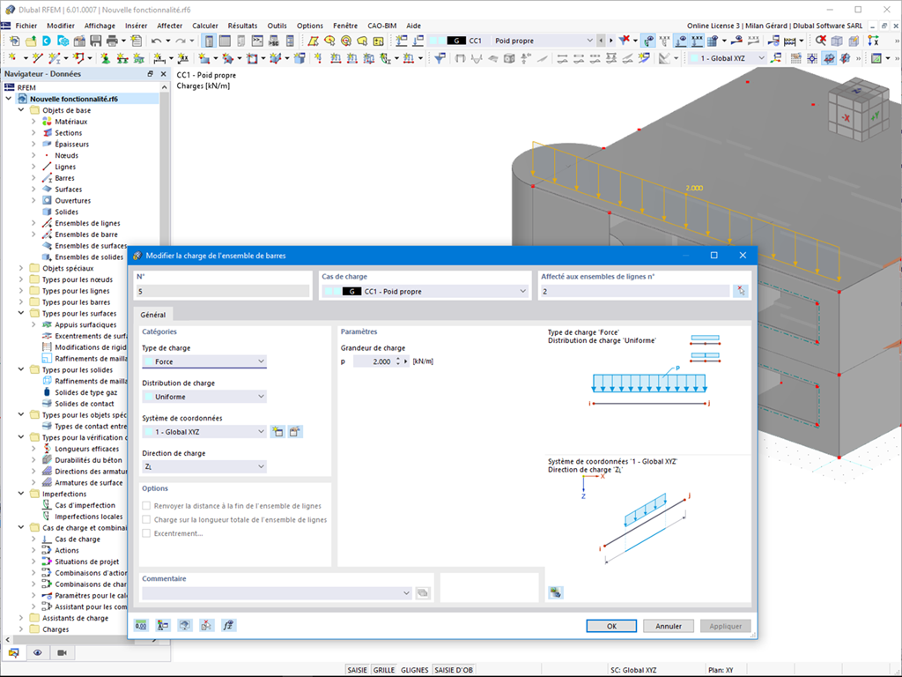Open the 'Cas de charge' dropdown in dialog
Screen dimensions: 902x677
[x=425, y=291]
